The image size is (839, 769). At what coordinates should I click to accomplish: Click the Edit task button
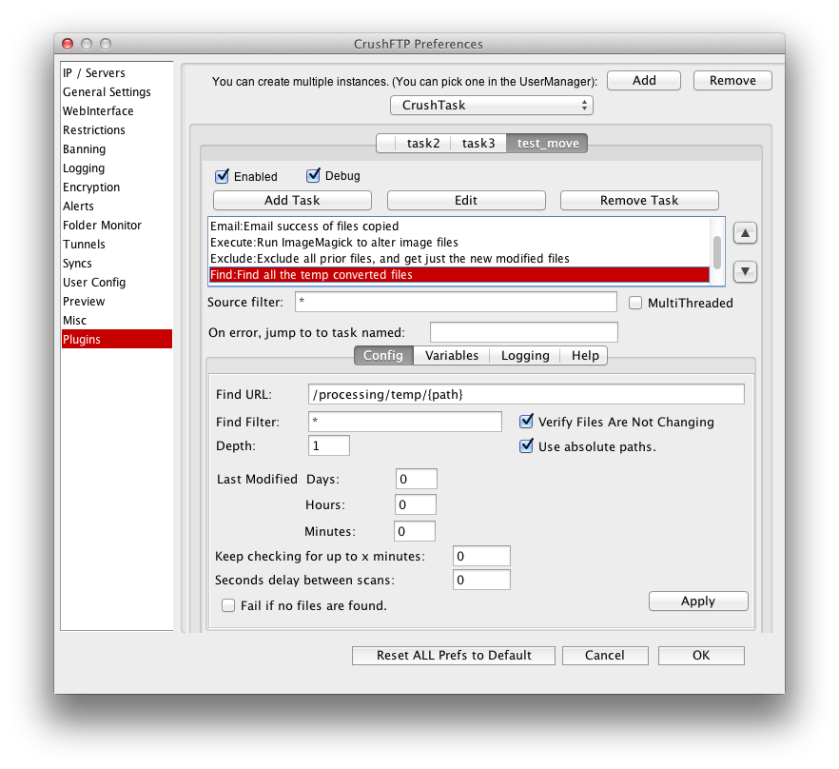(466, 200)
